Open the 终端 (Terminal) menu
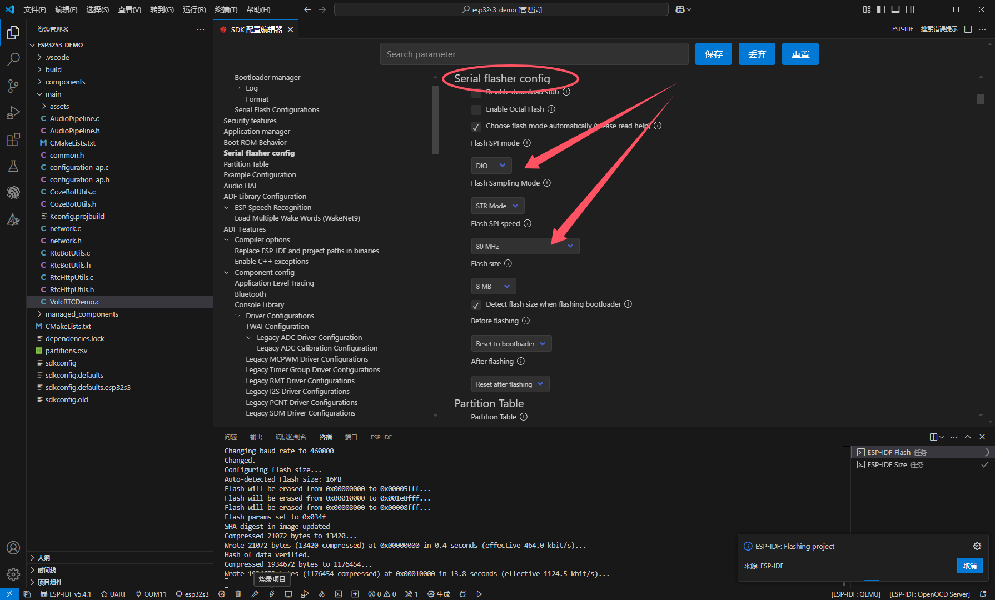The image size is (995, 600). click(x=226, y=9)
